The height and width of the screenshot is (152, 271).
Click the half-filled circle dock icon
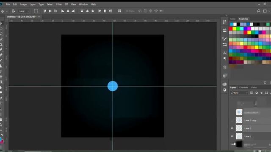tap(224, 90)
